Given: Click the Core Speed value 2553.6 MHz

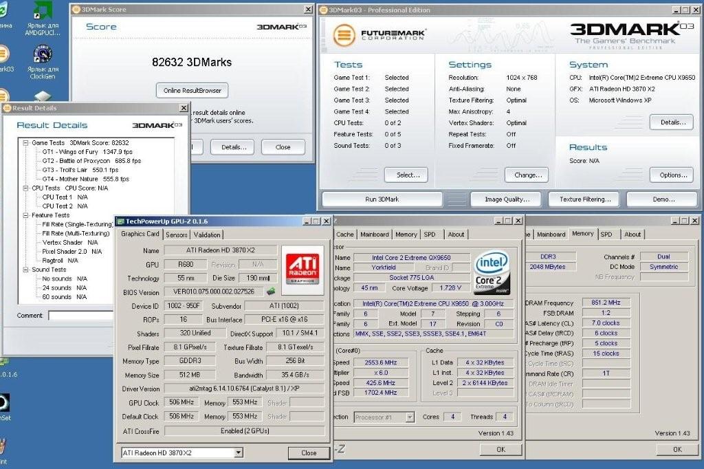Looking at the screenshot, I should (381, 362).
